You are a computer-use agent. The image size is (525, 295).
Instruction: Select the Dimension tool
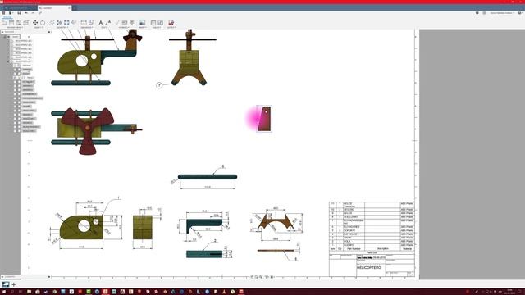(84, 23)
